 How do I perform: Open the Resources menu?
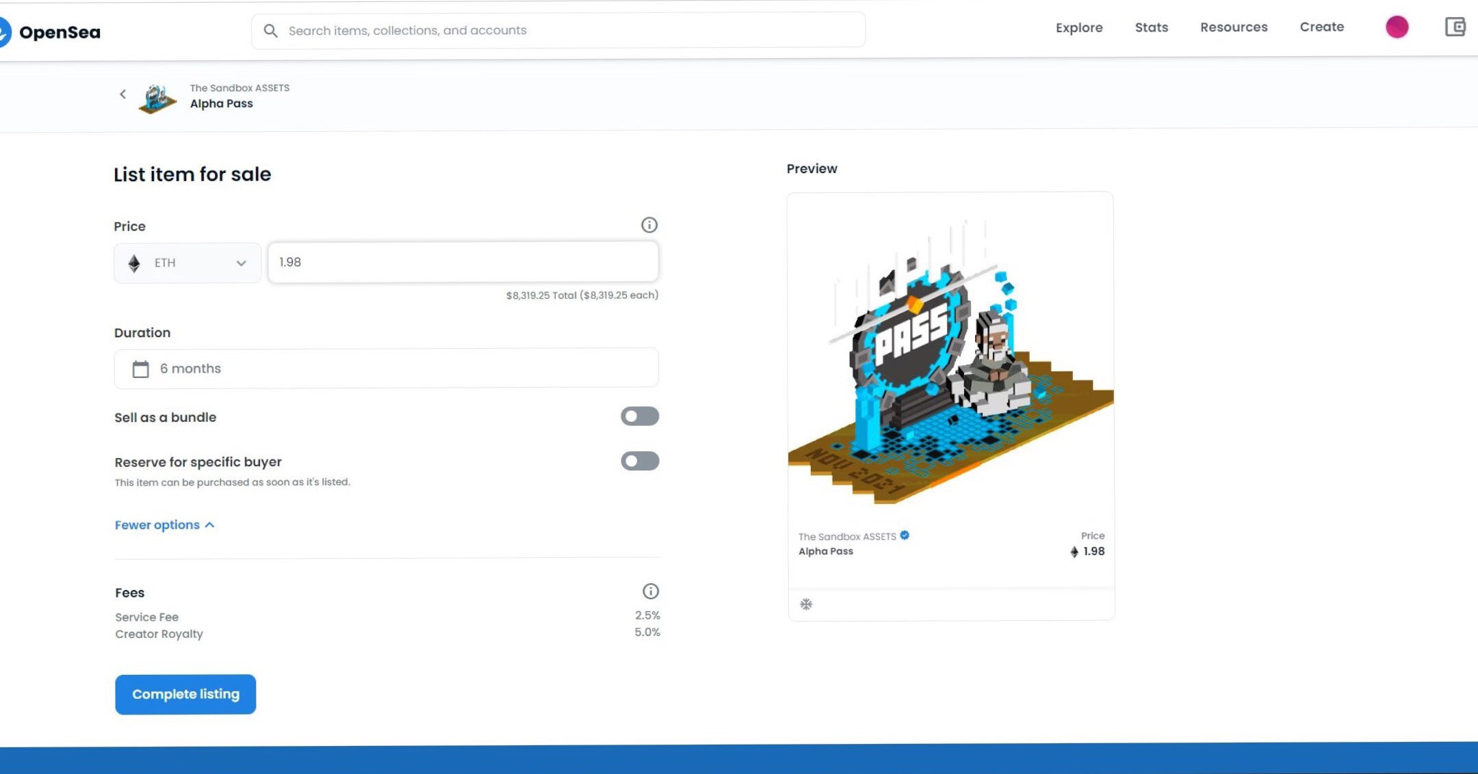(1234, 27)
